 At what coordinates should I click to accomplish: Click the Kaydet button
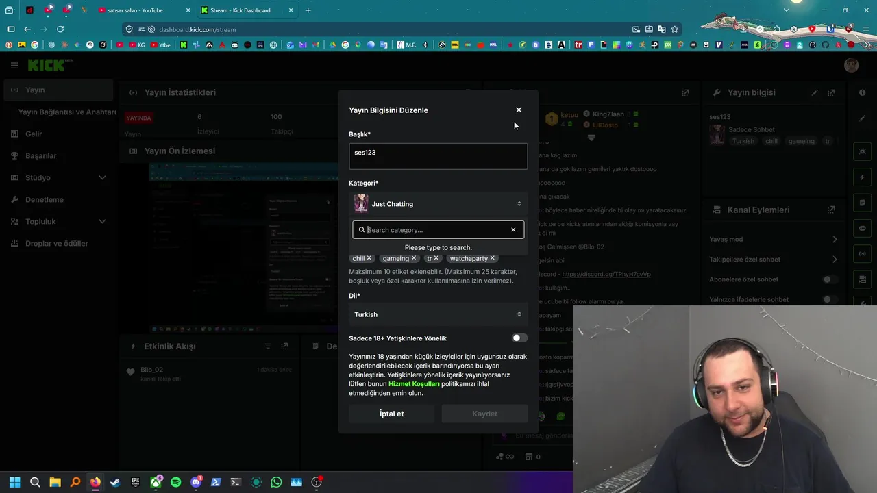click(x=484, y=414)
